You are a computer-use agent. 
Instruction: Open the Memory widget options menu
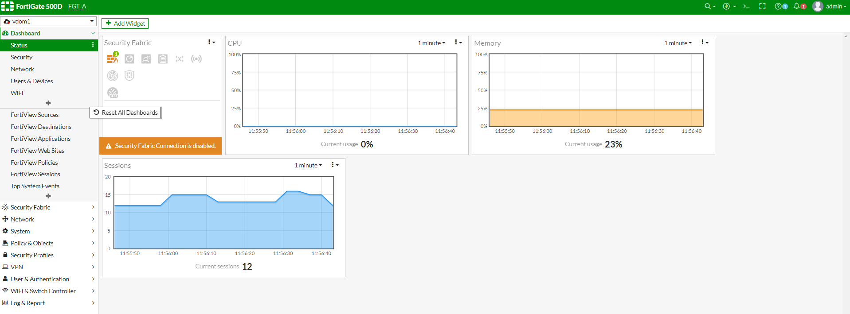705,43
